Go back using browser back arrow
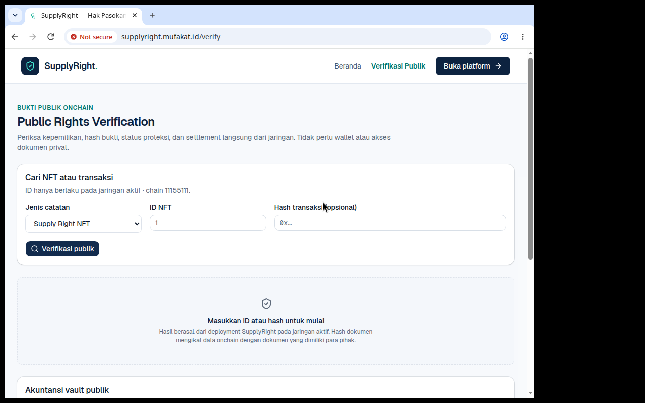The height and width of the screenshot is (403, 645). click(15, 37)
